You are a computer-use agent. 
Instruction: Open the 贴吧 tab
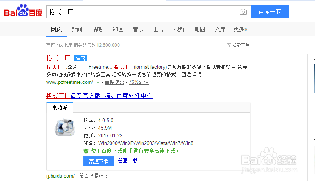click(97, 29)
